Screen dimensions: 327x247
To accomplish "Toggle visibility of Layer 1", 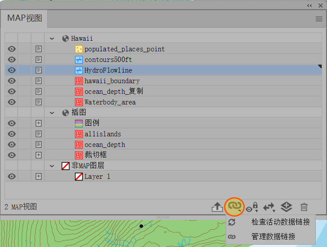I will coord(12,177).
